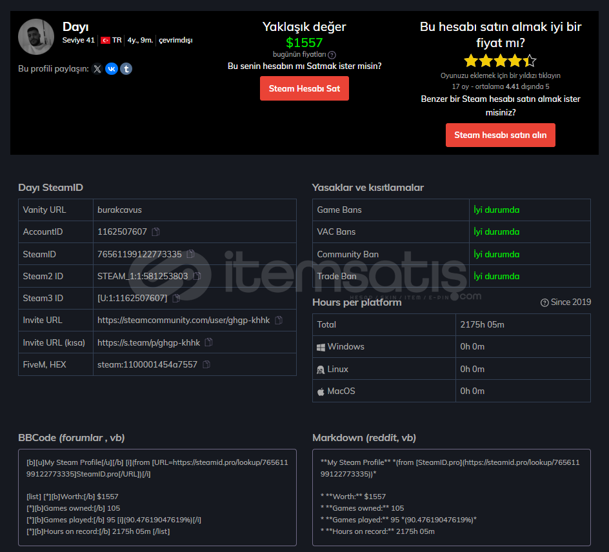Click the 1162507607 AccountID text
609x552 pixels.
122,232
